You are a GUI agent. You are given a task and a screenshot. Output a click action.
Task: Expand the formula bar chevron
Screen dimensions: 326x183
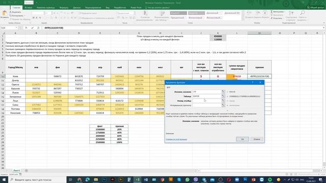(x=323, y=27)
